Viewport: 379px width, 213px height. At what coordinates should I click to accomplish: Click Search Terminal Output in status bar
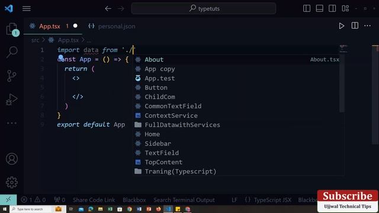click(184, 200)
